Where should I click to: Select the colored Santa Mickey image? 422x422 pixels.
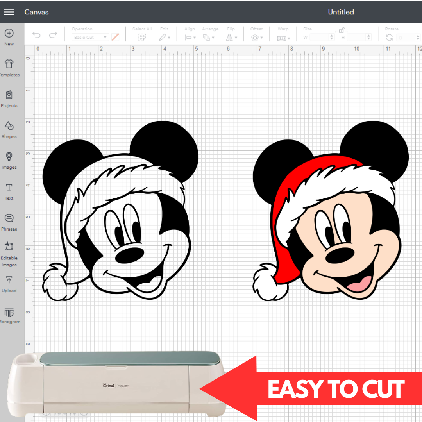[x=331, y=211]
